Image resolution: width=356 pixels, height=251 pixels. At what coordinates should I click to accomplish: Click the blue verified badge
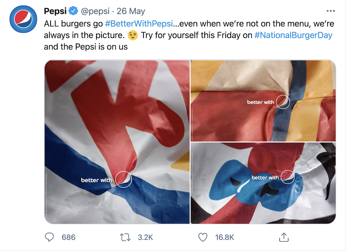click(73, 11)
